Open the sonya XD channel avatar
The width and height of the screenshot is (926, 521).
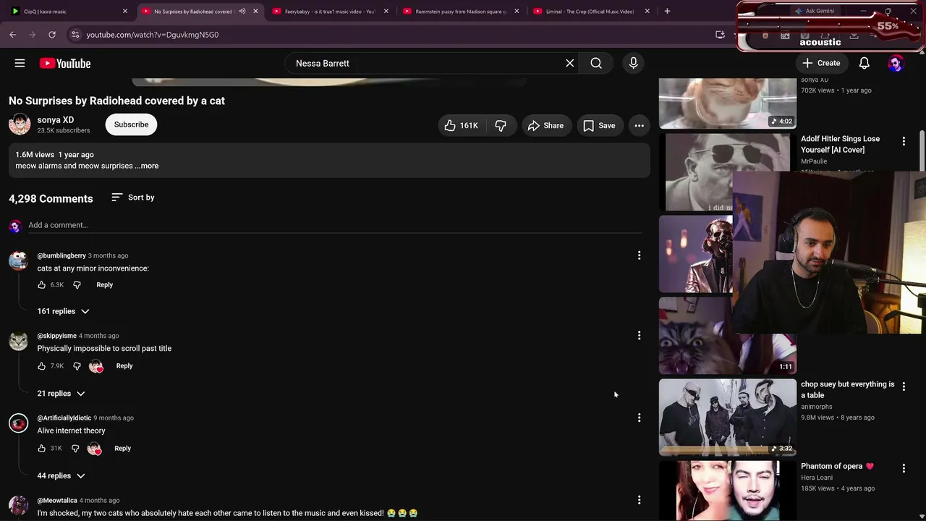tap(20, 124)
